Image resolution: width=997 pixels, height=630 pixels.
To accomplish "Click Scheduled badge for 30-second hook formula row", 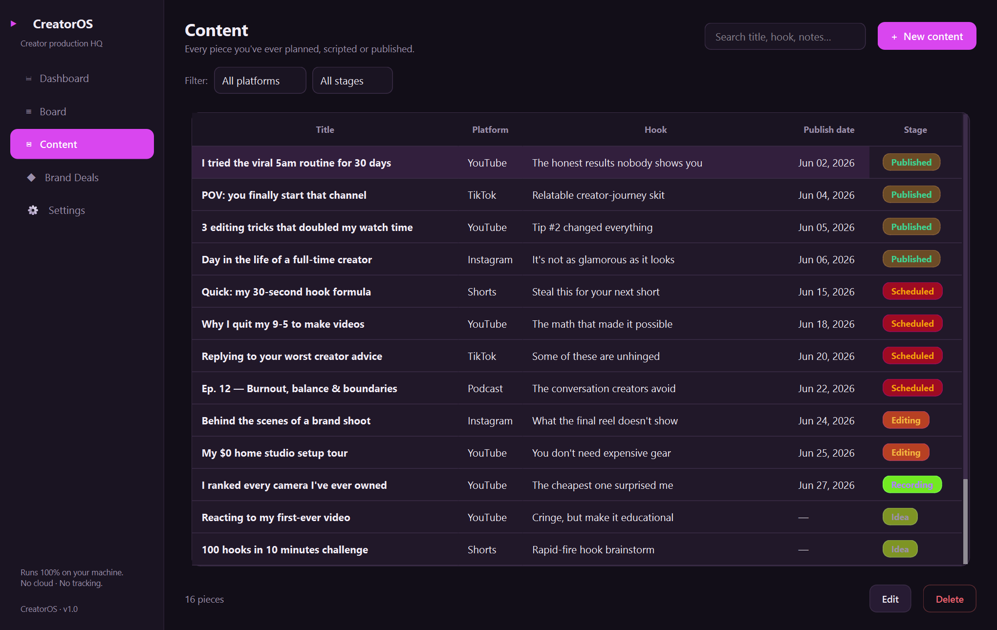I will [912, 291].
